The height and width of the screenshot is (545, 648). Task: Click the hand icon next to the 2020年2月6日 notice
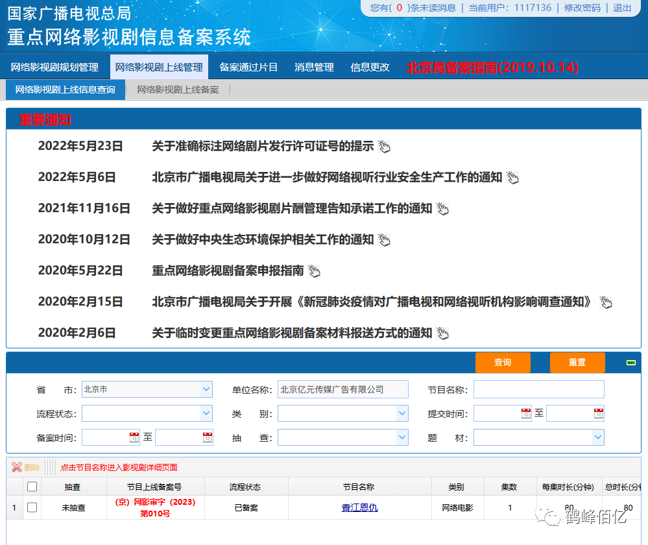443,333
